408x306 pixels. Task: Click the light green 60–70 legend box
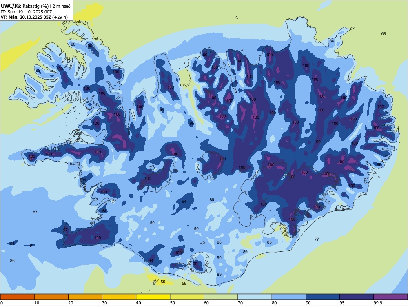click(x=221, y=297)
